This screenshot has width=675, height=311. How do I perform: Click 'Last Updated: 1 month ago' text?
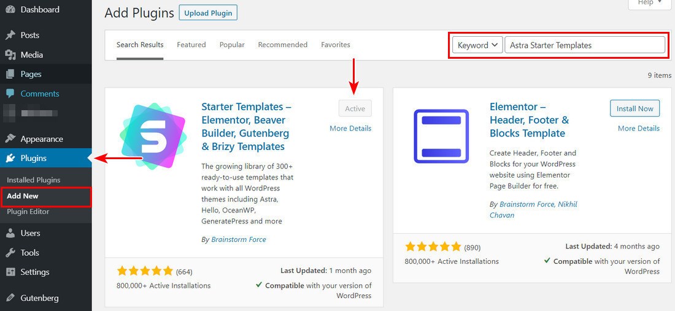pos(326,271)
